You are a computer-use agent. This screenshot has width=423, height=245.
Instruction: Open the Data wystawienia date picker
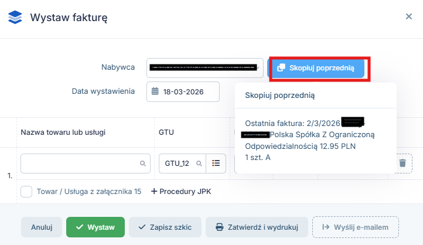coord(183,91)
